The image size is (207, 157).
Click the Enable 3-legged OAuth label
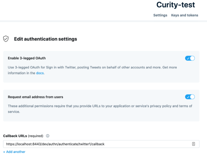click(27, 58)
